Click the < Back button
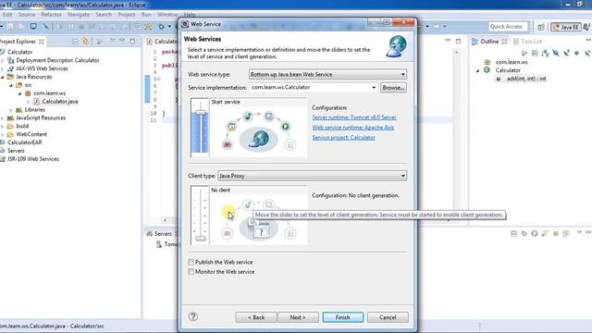Viewport: 592px width, 333px height. 256,317
